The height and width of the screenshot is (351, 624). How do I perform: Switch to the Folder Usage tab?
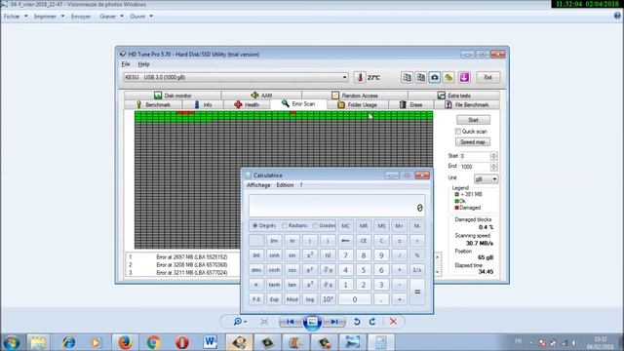357,104
